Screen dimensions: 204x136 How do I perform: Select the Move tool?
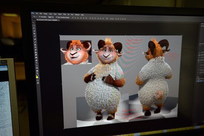(x=34, y=23)
